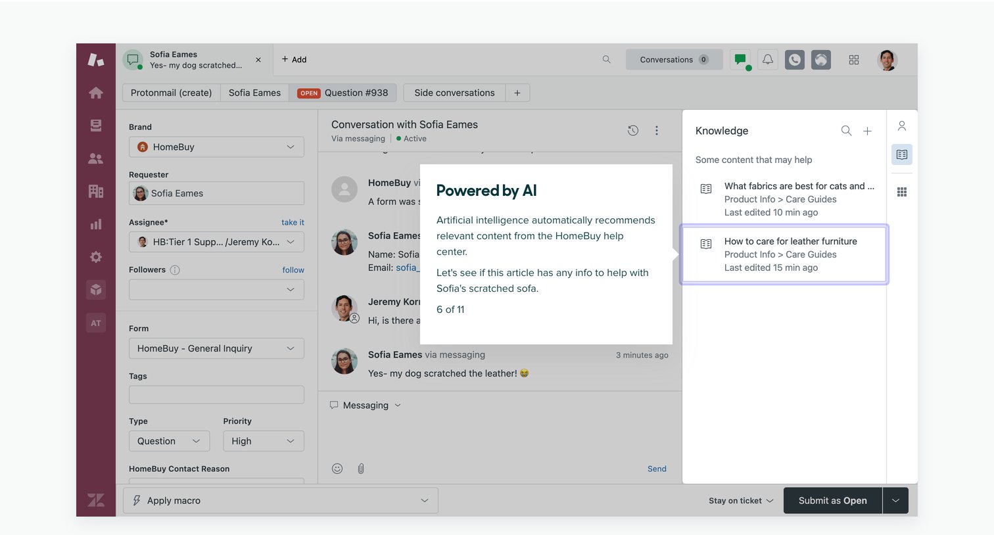The width and height of the screenshot is (994, 535).
Task: Search within Knowledge panel
Action: pyautogui.click(x=847, y=131)
